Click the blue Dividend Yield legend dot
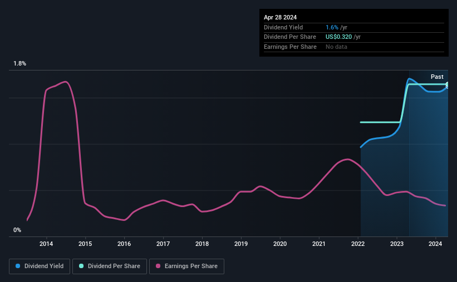The image size is (457, 282). [18, 266]
